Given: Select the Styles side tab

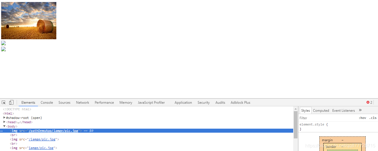Looking at the screenshot, I should coord(306,111).
